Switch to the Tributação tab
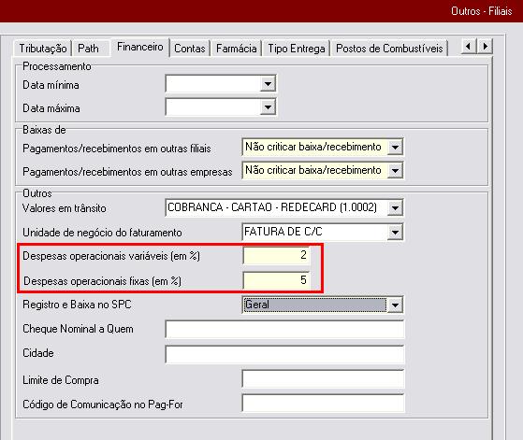The image size is (523, 440). (43, 49)
